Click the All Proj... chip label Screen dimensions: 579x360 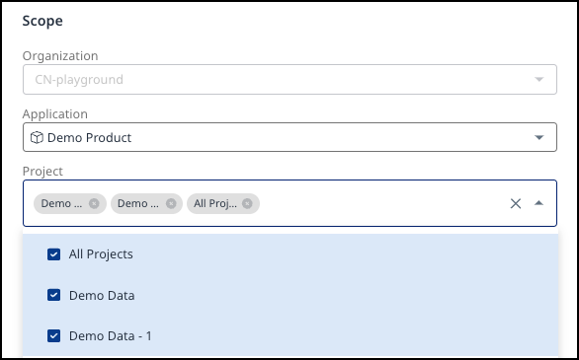(215, 203)
